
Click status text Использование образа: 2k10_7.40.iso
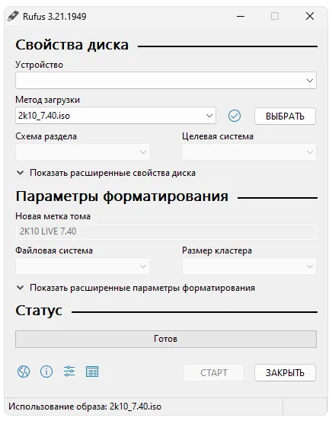(85, 407)
